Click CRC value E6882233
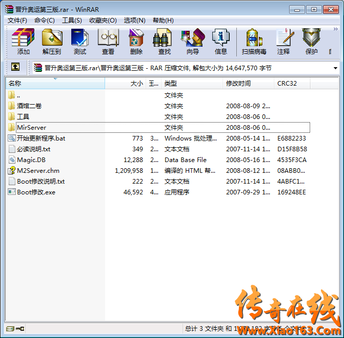 click(x=291, y=138)
